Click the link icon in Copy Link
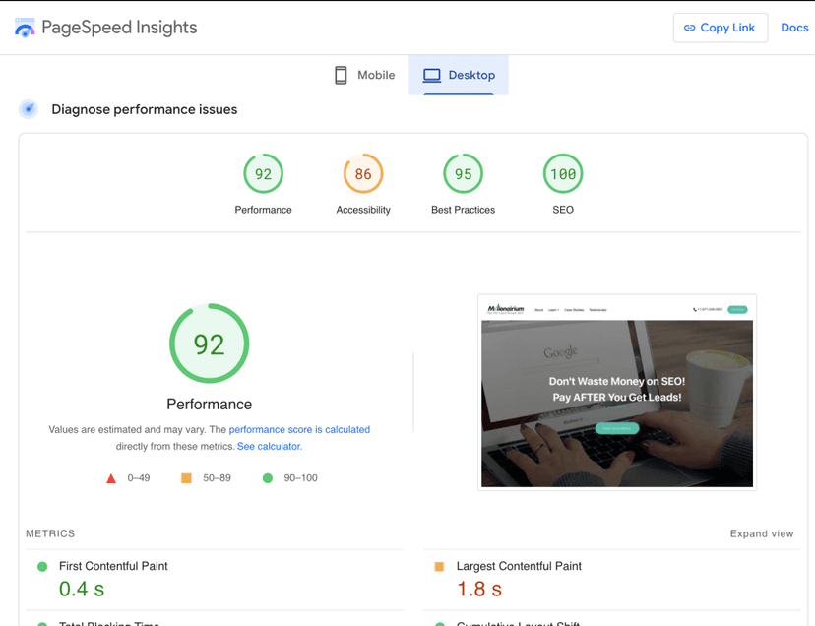Viewport: 815px width, 626px height. (x=689, y=28)
